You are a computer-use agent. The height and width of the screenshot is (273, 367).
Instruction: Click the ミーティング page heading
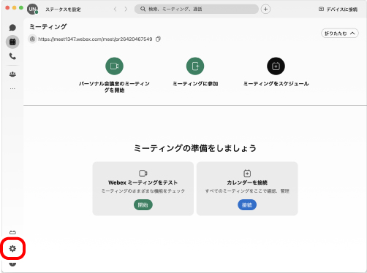(x=48, y=26)
